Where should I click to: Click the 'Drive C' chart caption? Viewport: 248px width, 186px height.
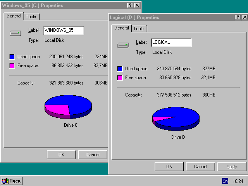coord(71,125)
